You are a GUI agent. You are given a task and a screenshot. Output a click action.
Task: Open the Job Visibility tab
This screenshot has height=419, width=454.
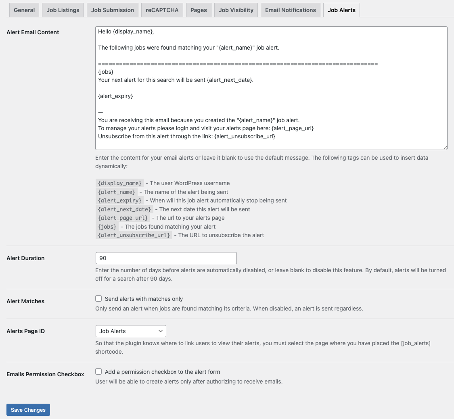(236, 10)
